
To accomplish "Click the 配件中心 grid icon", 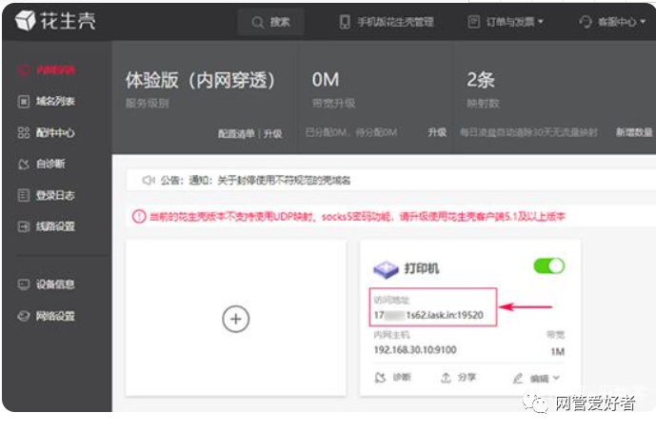I will point(24,132).
